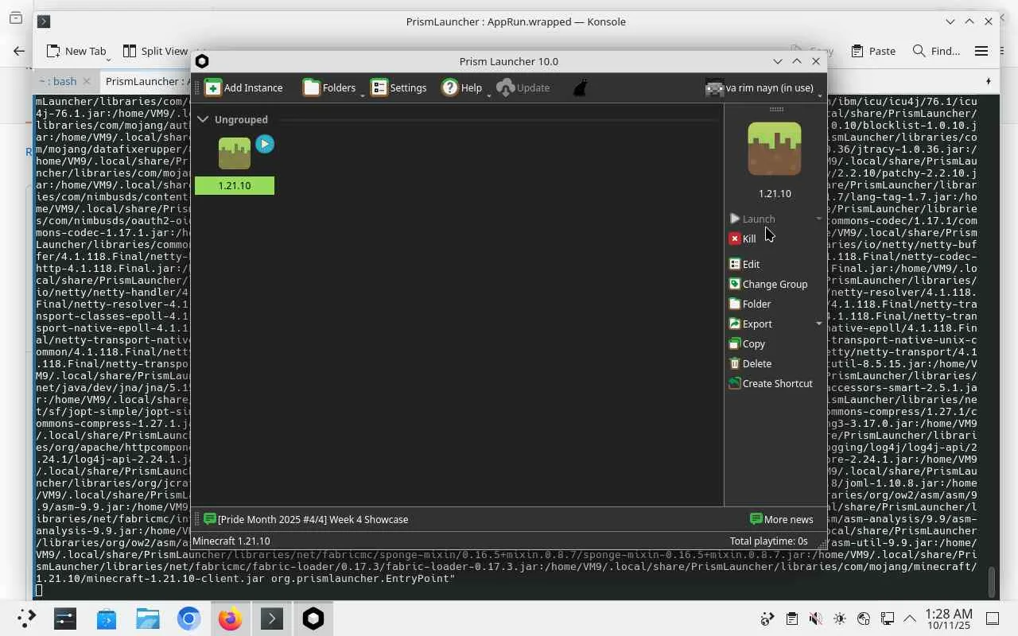Open the clipboard tray icon

[x=791, y=619]
